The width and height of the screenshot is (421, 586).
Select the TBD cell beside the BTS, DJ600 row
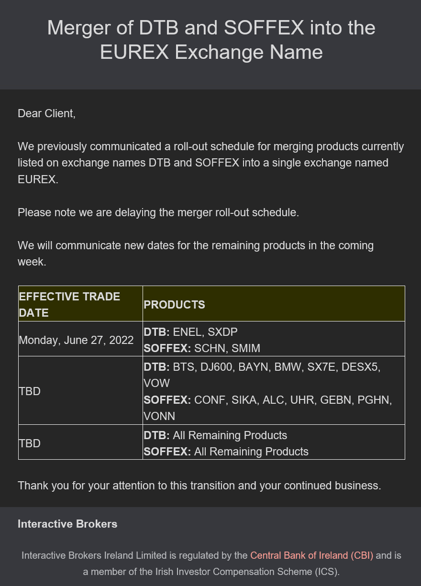point(30,391)
